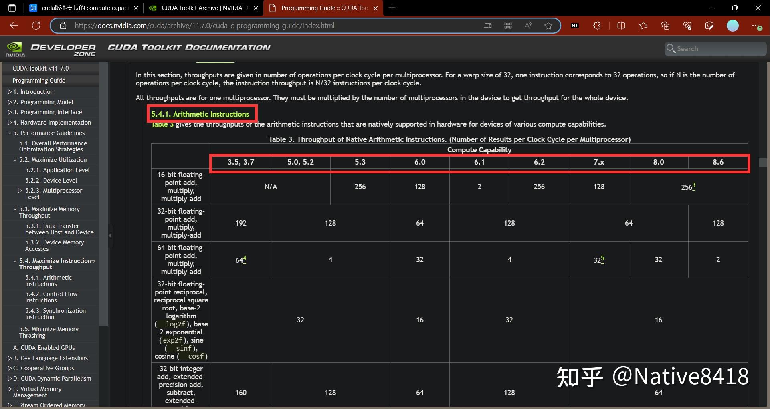This screenshot has width=770, height=409.
Task: Switch to the zhihu cuda compute capability tab
Action: [x=80, y=8]
